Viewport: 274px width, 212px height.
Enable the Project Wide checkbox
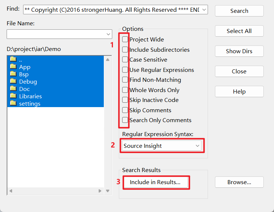click(125, 39)
